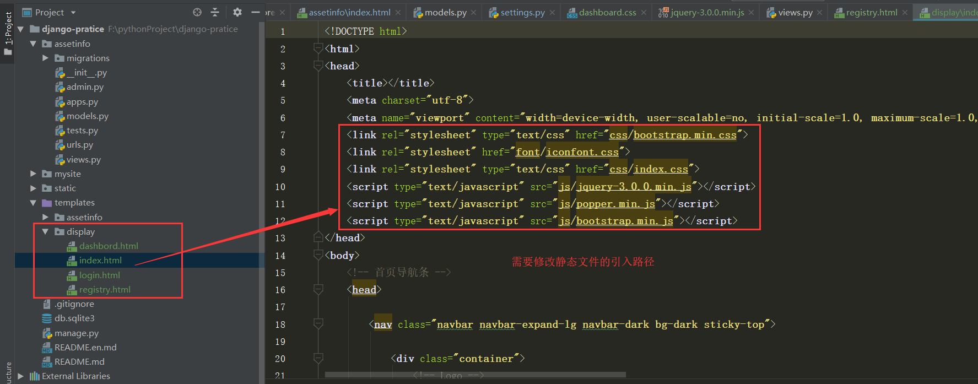Open models.py in the tree
This screenshot has height=384, width=978.
pyautogui.click(x=88, y=116)
